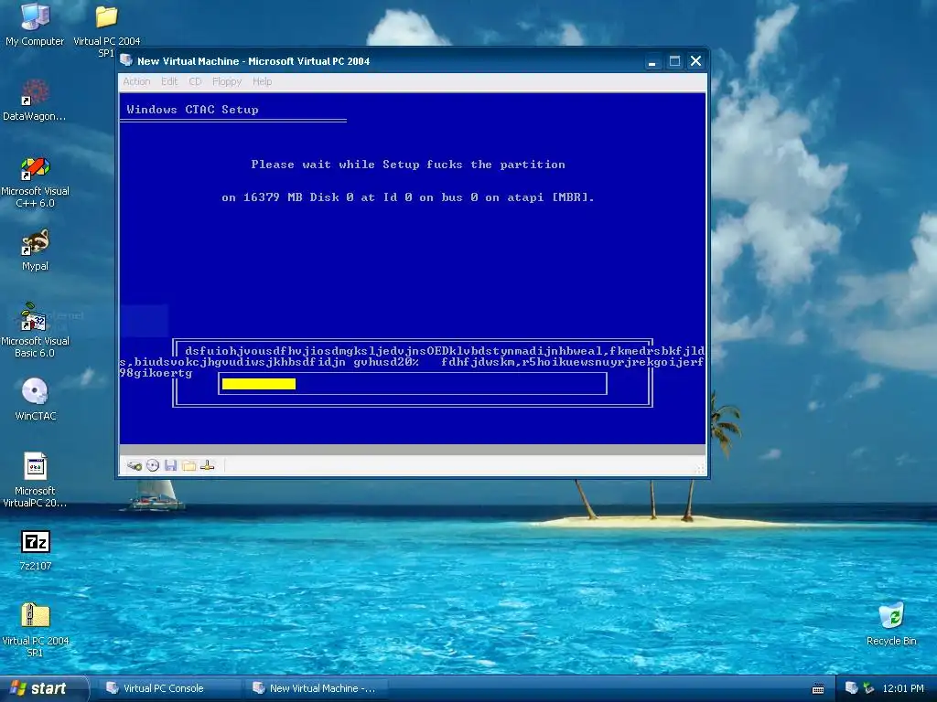Open the Action menu in Virtual PC
This screenshot has height=702, width=937.
click(x=136, y=81)
